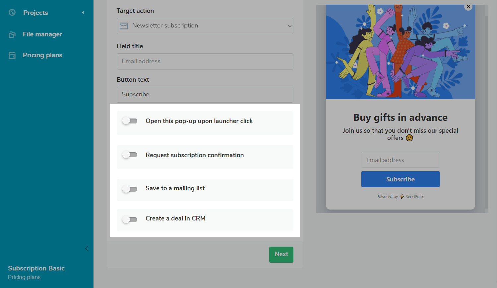Image resolution: width=497 pixels, height=288 pixels.
Task: Close the pop-up preview with X
Action: coord(468,7)
